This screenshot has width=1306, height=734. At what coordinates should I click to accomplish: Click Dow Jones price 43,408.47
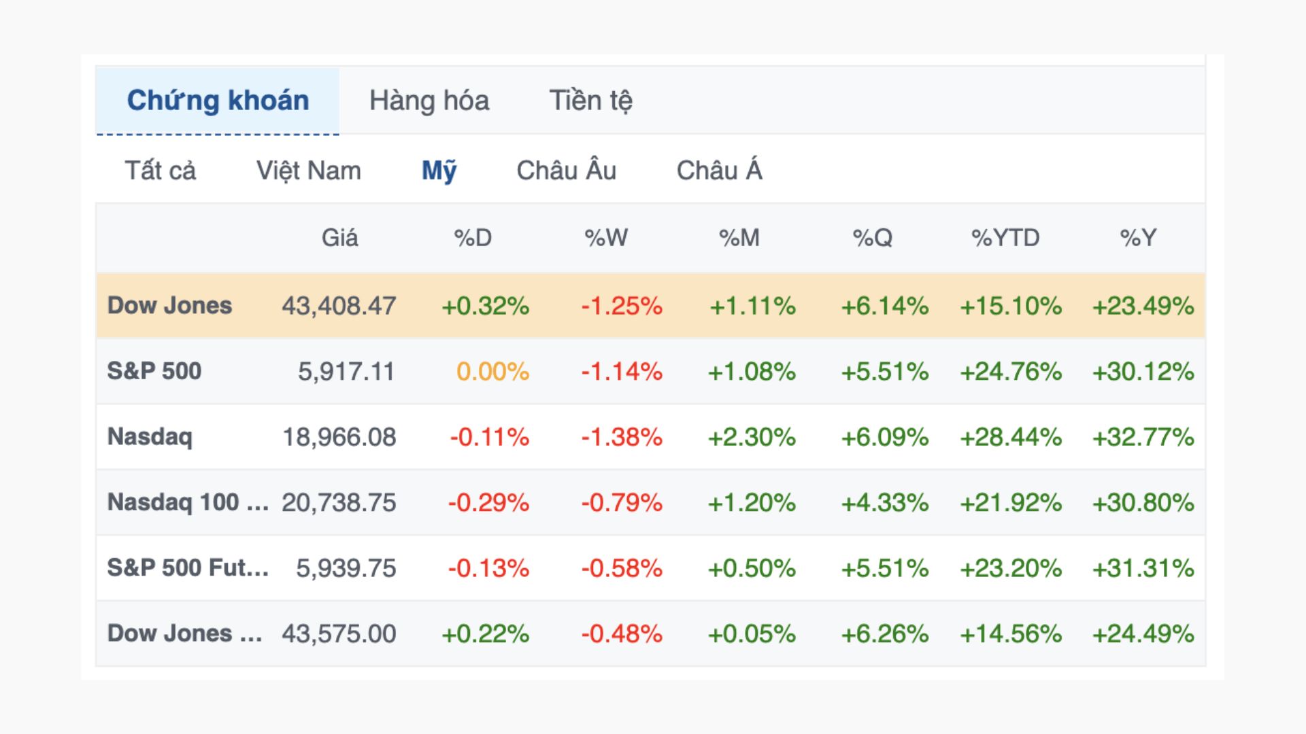coord(339,307)
